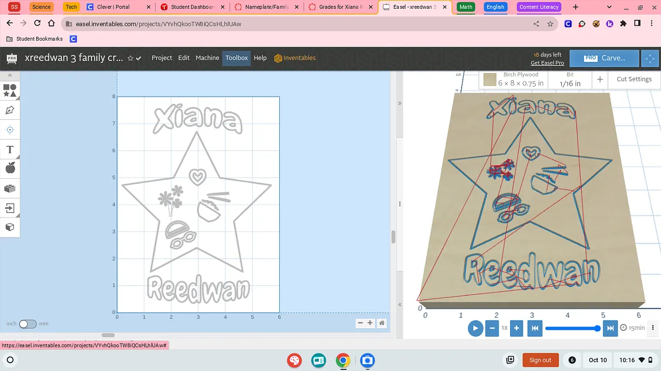Collapse the preview pane with upper chevron
Image resolution: width=661 pixels, height=371 pixels.
[x=400, y=103]
